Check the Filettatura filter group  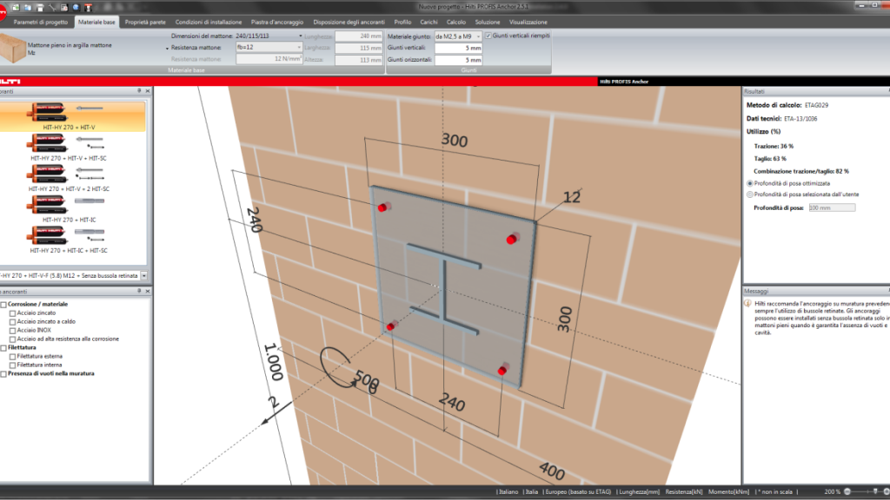tap(4, 347)
